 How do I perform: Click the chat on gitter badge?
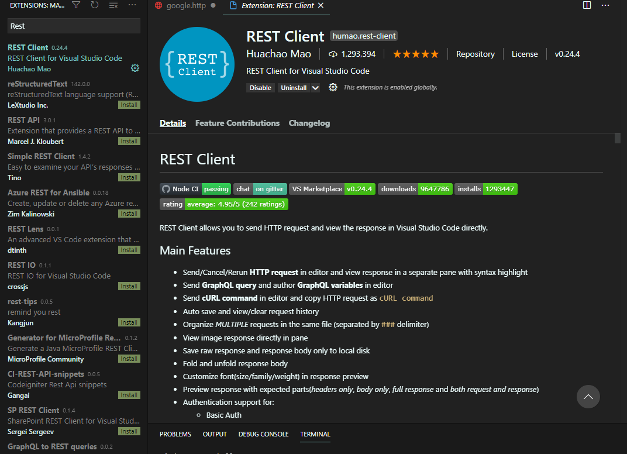pos(260,189)
